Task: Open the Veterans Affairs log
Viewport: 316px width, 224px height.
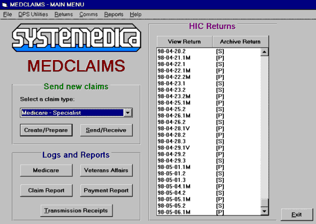Action: pos(106,170)
